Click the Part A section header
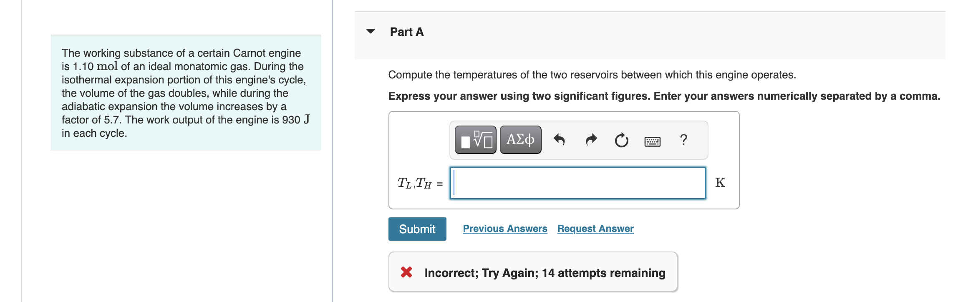This screenshot has height=302, width=958. point(407,32)
